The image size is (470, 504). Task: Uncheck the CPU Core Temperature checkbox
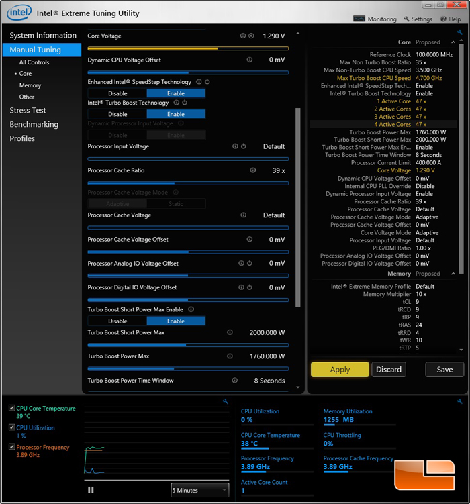(12, 408)
